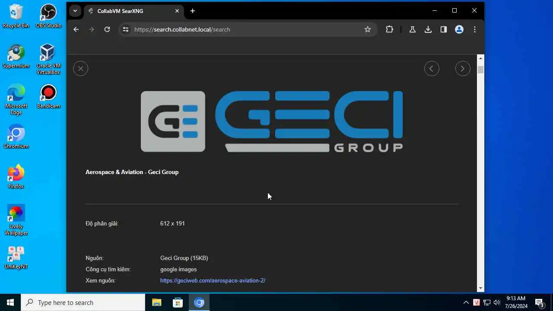Open the profile avatar menu
Viewport: 553px width, 311px height.
[x=459, y=29]
